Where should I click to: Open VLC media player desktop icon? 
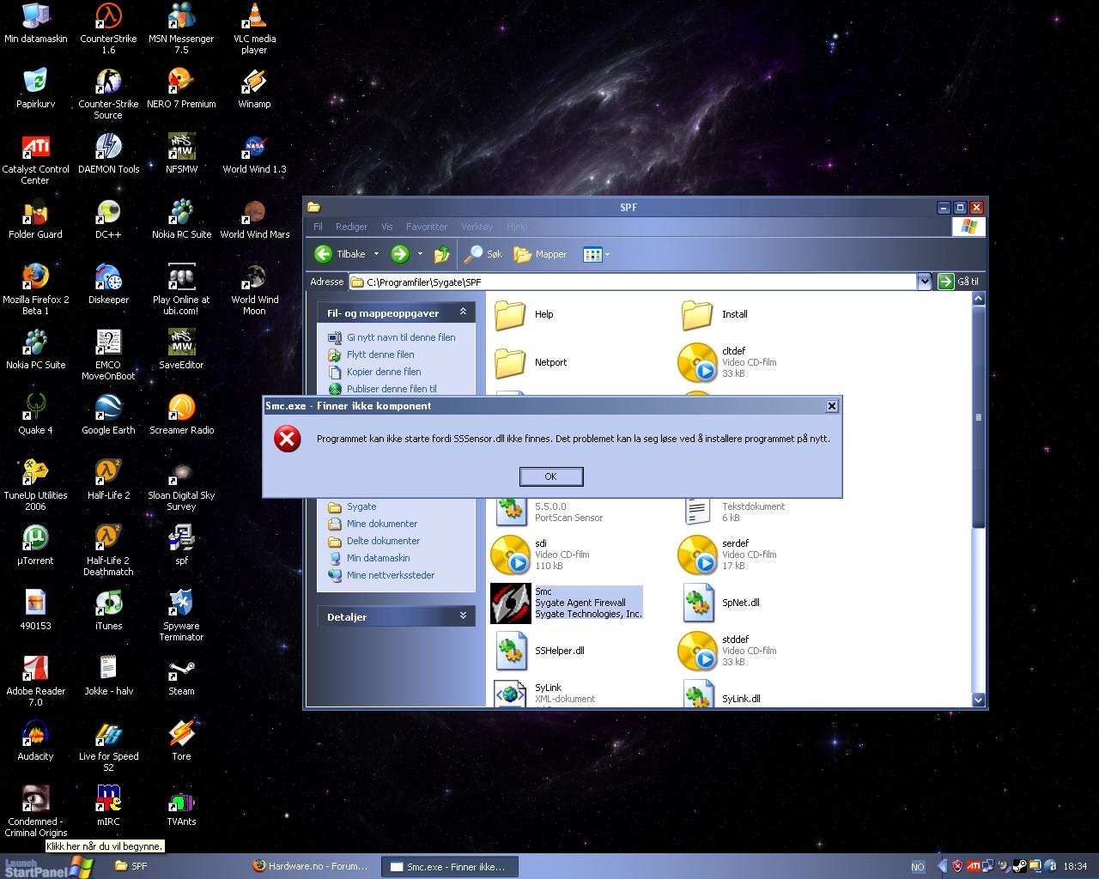(254, 27)
